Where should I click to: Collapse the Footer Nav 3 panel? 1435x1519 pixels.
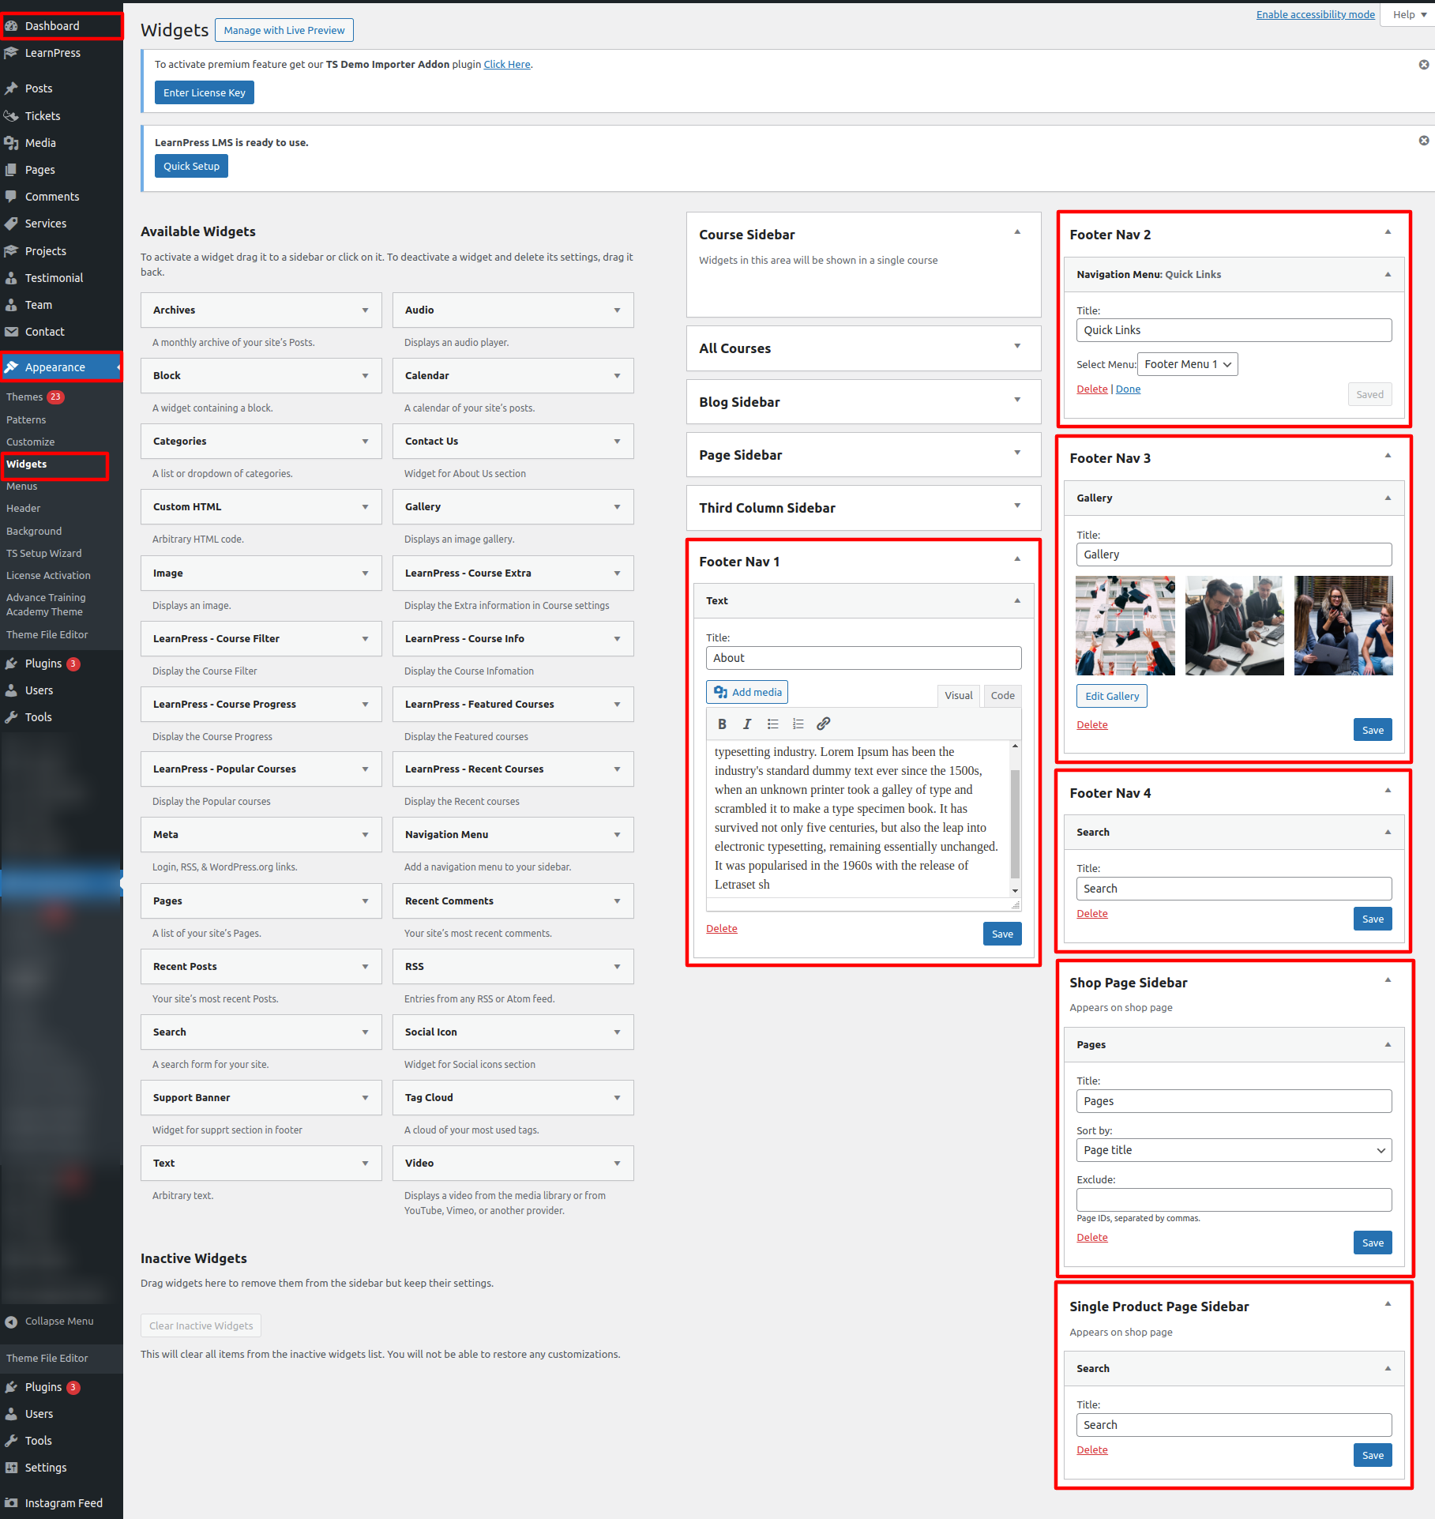[x=1387, y=457]
